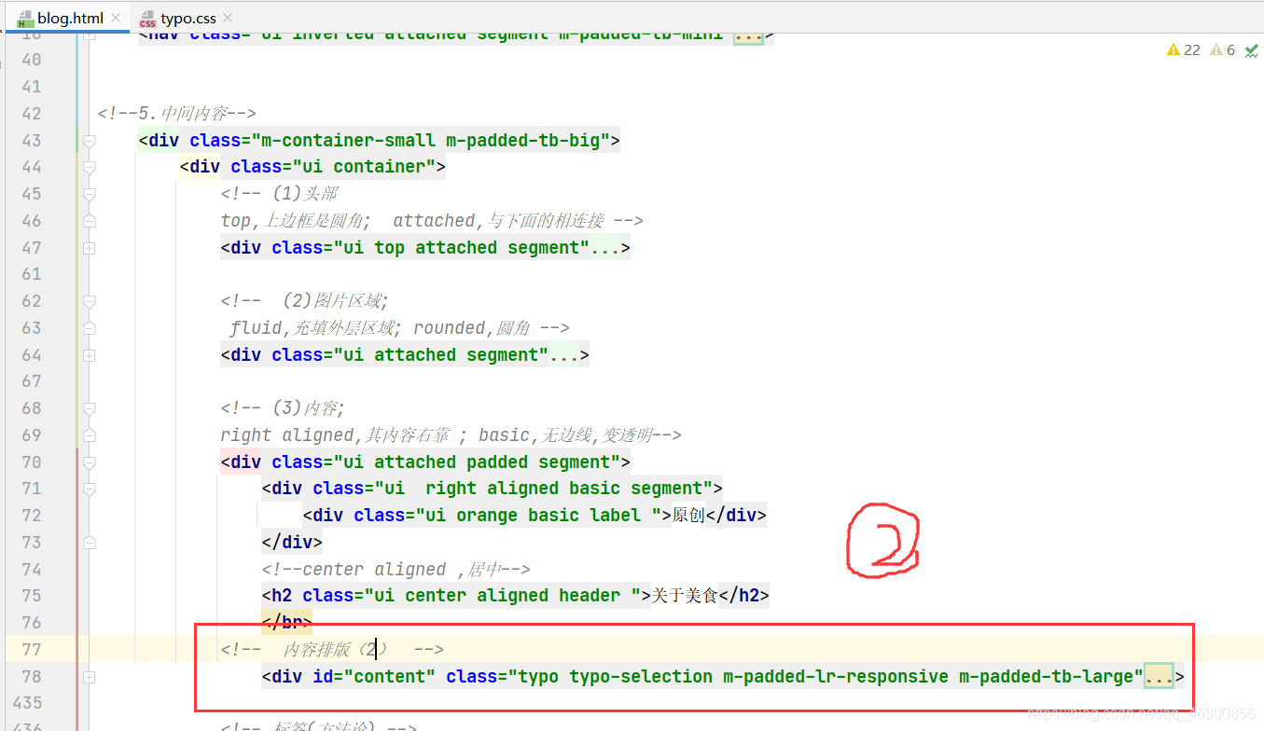Collapse the comment starting at line 68
1264x731 pixels.
tap(89, 409)
